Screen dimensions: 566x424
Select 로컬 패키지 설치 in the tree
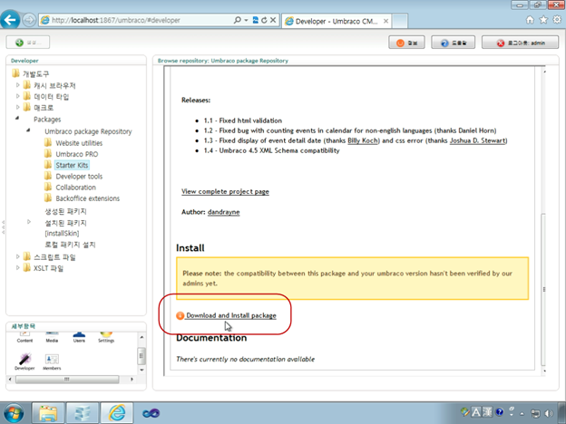pyautogui.click(x=71, y=245)
